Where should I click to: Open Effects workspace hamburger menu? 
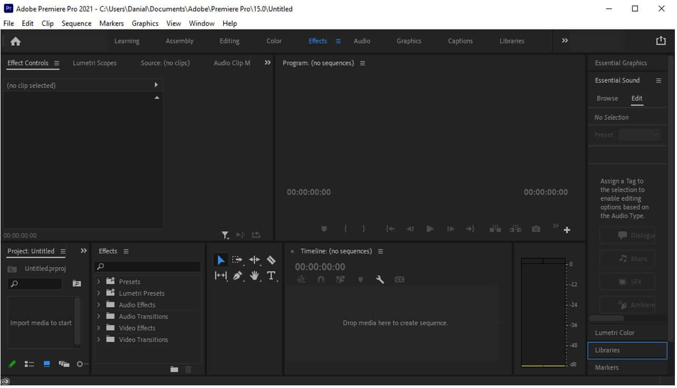pos(338,41)
